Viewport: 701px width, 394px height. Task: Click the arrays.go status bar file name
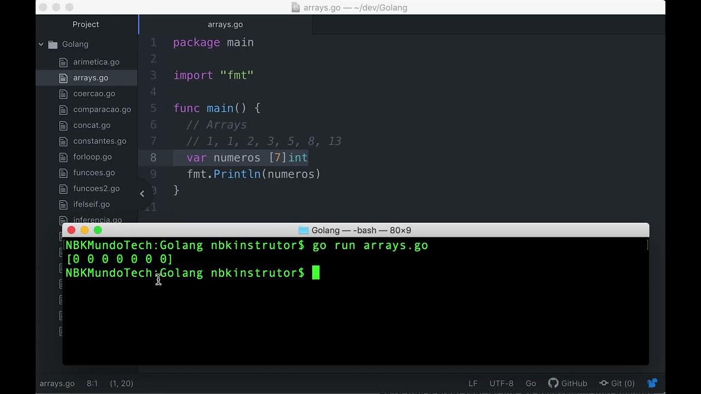pos(57,384)
